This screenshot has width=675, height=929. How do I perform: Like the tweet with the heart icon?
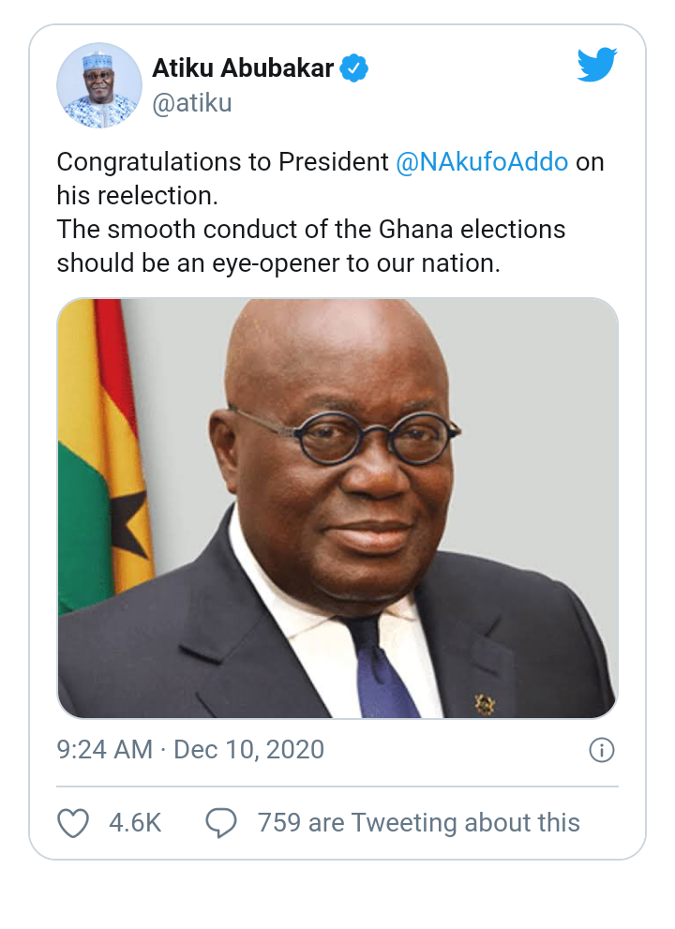tap(73, 823)
